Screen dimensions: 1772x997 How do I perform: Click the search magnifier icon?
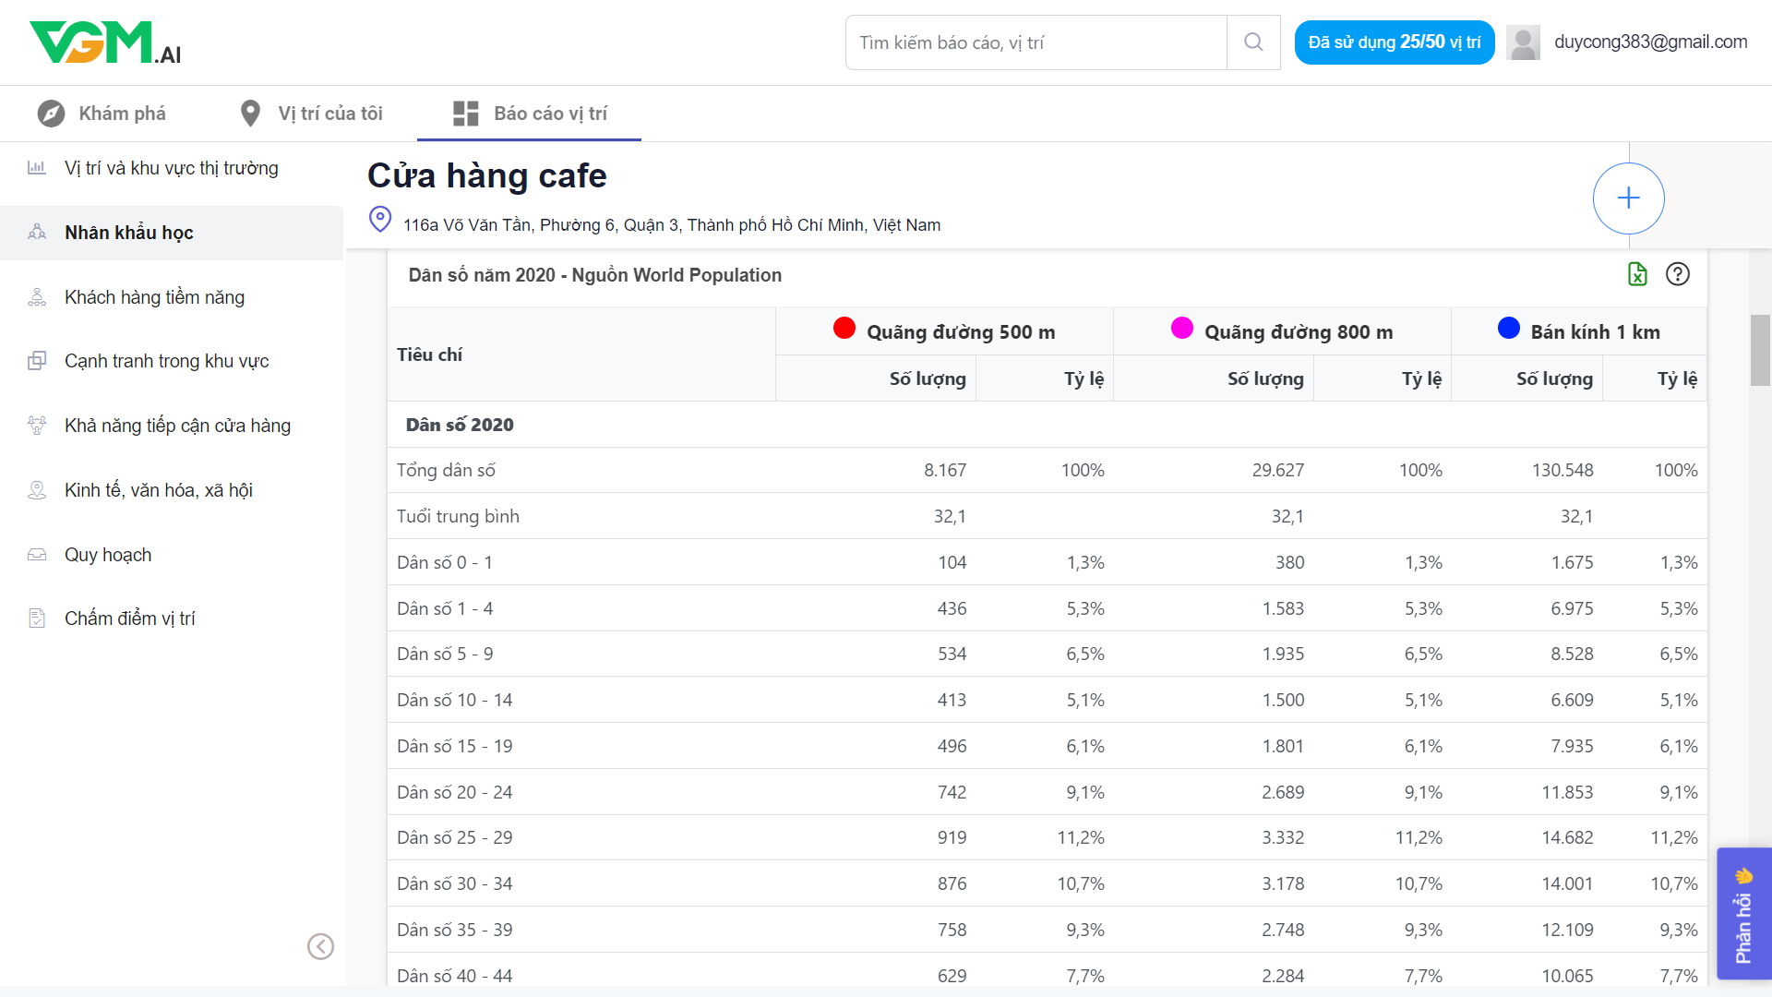(x=1252, y=42)
